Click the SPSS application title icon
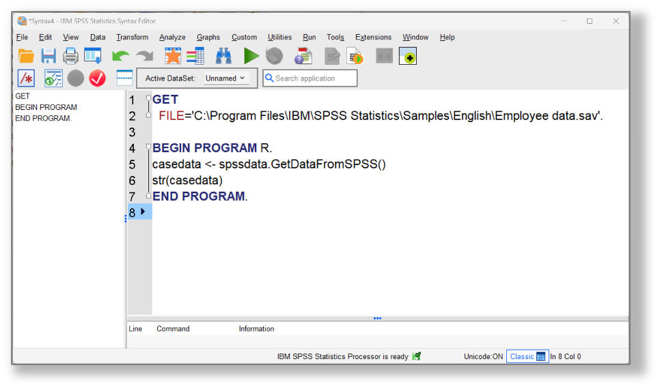The height and width of the screenshot is (389, 660). coord(22,20)
